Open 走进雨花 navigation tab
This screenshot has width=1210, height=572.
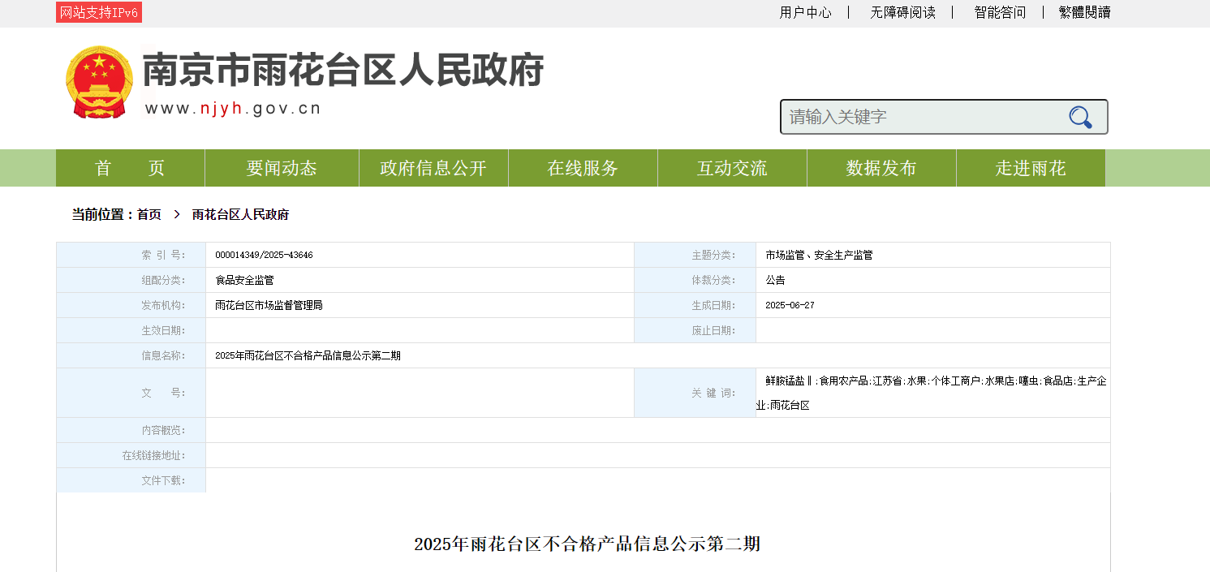(1031, 168)
